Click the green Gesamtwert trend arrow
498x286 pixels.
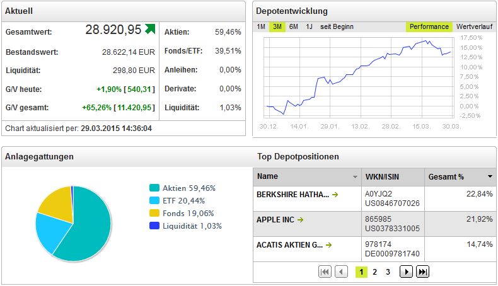tap(150, 29)
